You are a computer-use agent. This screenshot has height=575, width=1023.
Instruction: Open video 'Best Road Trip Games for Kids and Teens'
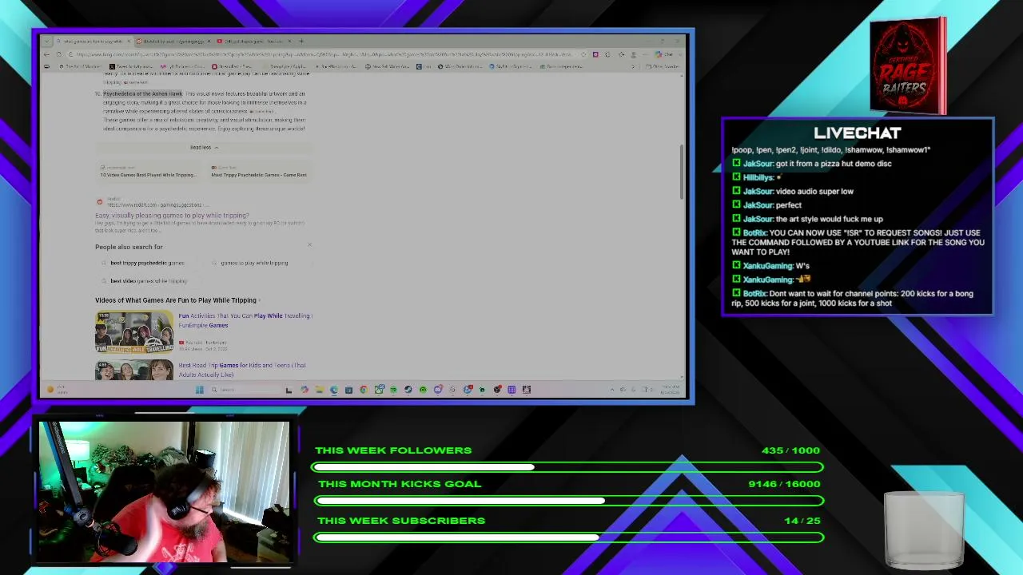(242, 370)
